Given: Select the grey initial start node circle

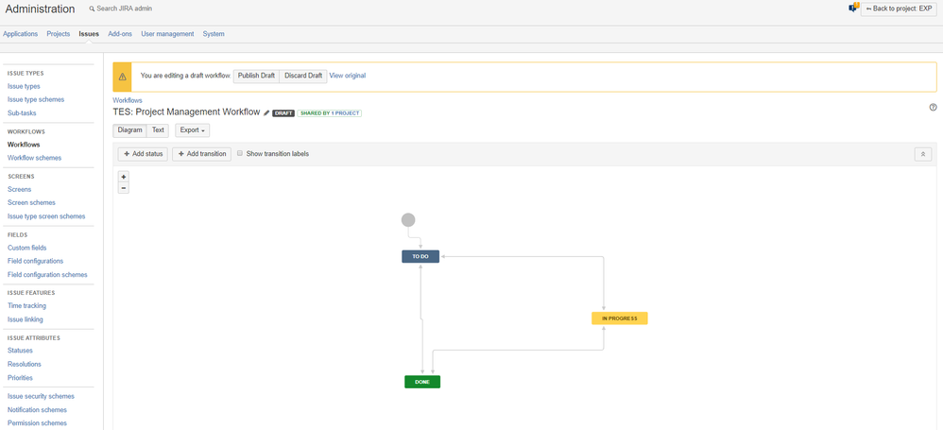Looking at the screenshot, I should pos(408,220).
